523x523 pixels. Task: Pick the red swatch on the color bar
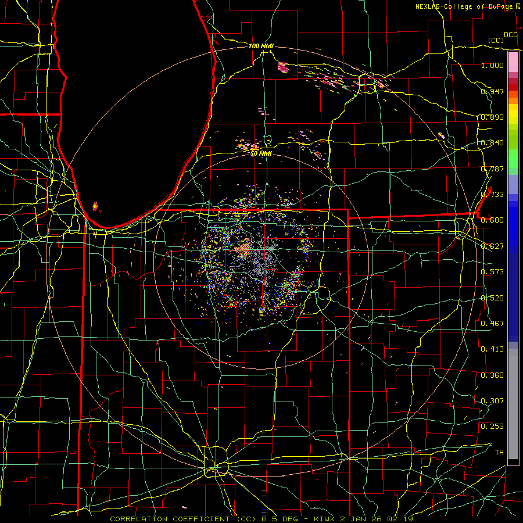coord(513,87)
